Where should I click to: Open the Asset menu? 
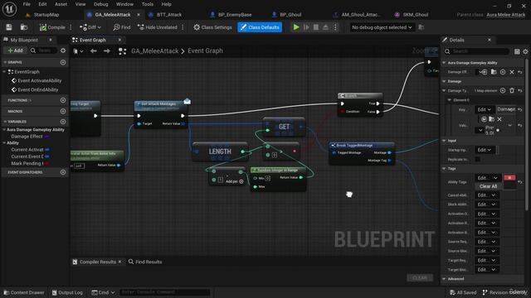(61, 4)
